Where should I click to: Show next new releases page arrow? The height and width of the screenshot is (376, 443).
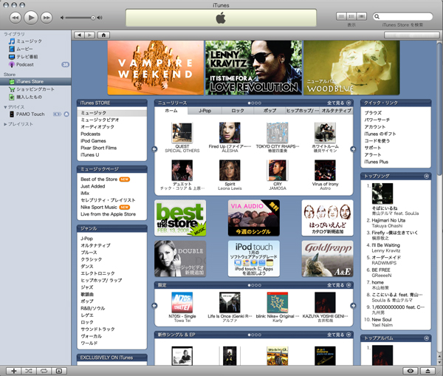coord(353,149)
